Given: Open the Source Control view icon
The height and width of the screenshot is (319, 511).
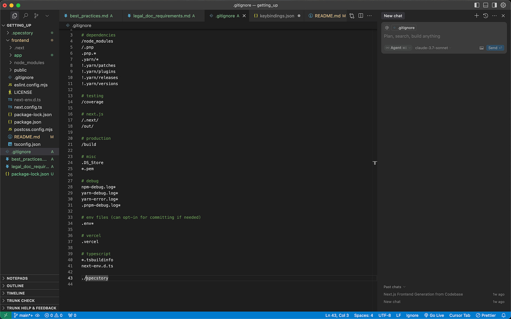Looking at the screenshot, I should click(x=36, y=16).
